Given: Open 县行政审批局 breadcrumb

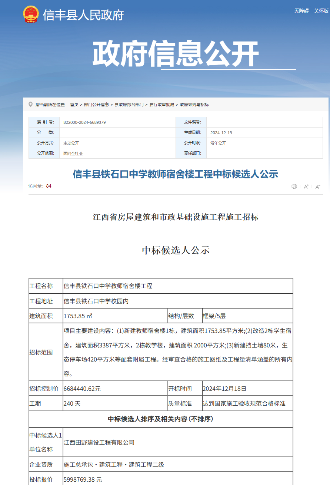Looking at the screenshot, I should 161,105.
